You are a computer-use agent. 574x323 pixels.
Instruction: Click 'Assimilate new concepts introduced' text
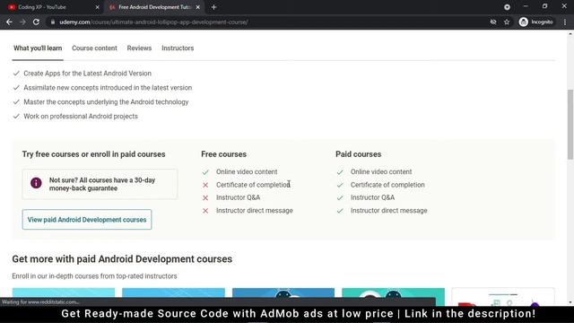(x=108, y=88)
